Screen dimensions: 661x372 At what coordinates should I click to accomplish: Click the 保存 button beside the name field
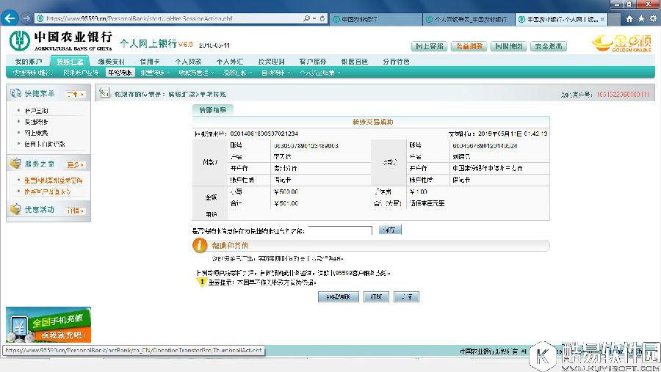pos(390,230)
